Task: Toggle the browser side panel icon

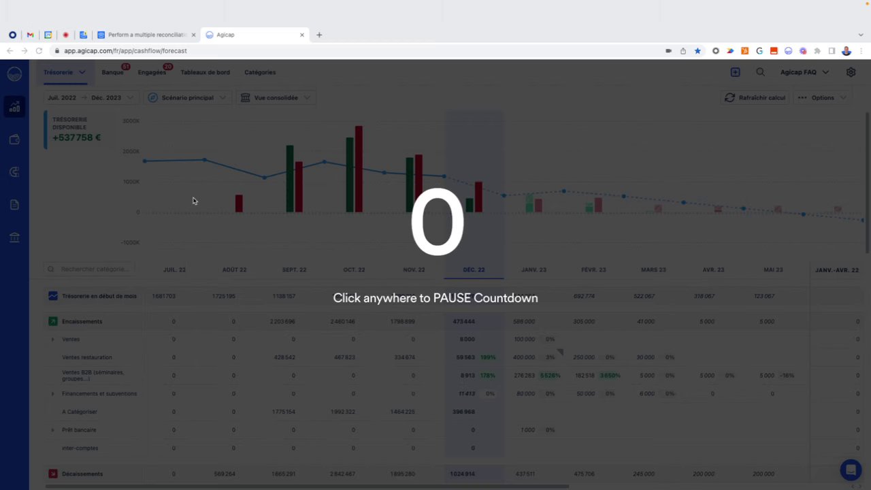Action: (x=832, y=51)
